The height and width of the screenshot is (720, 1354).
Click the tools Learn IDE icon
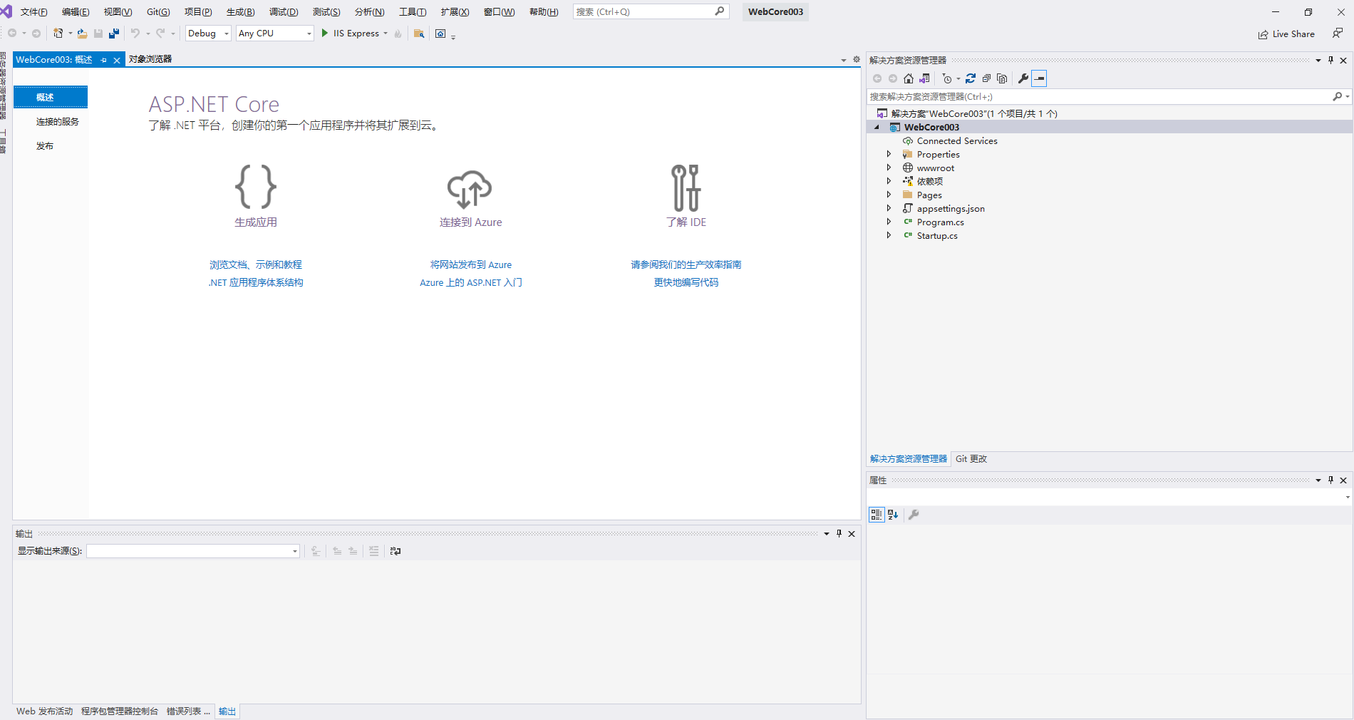pyautogui.click(x=686, y=187)
